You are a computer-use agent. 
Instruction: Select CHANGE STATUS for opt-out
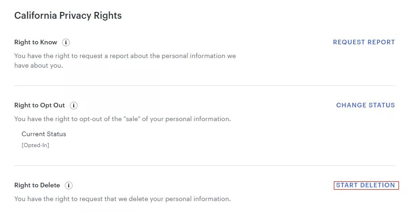click(365, 105)
